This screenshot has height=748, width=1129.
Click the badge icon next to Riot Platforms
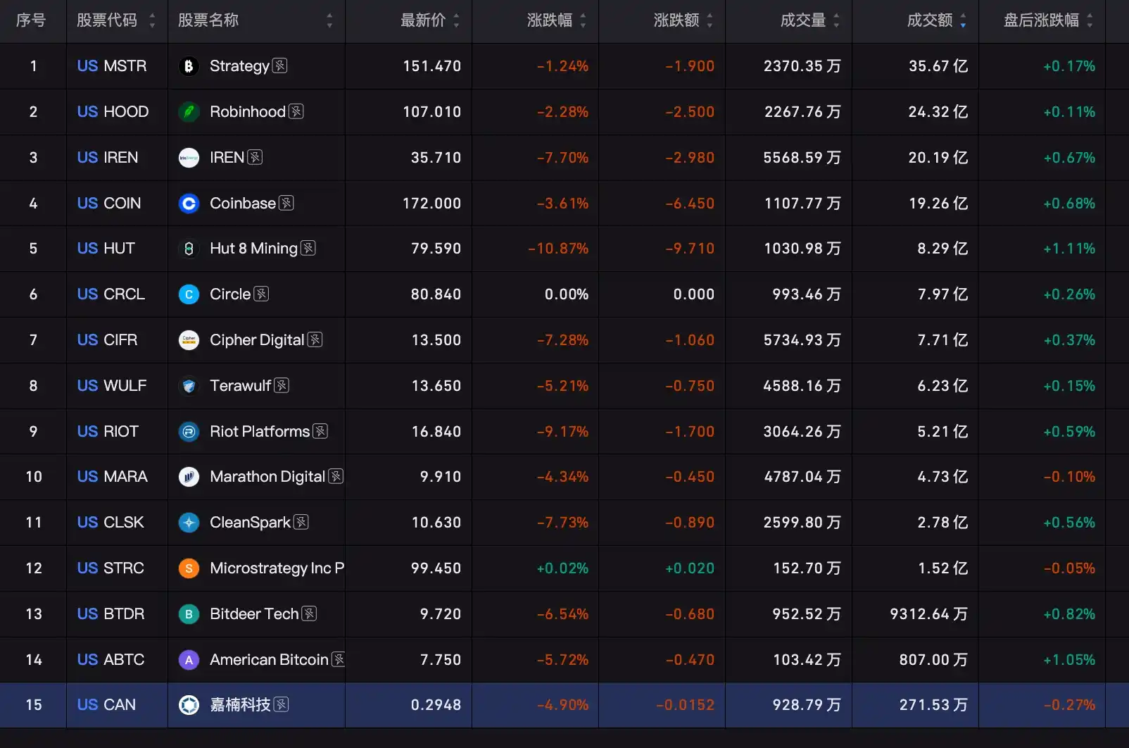(x=320, y=431)
